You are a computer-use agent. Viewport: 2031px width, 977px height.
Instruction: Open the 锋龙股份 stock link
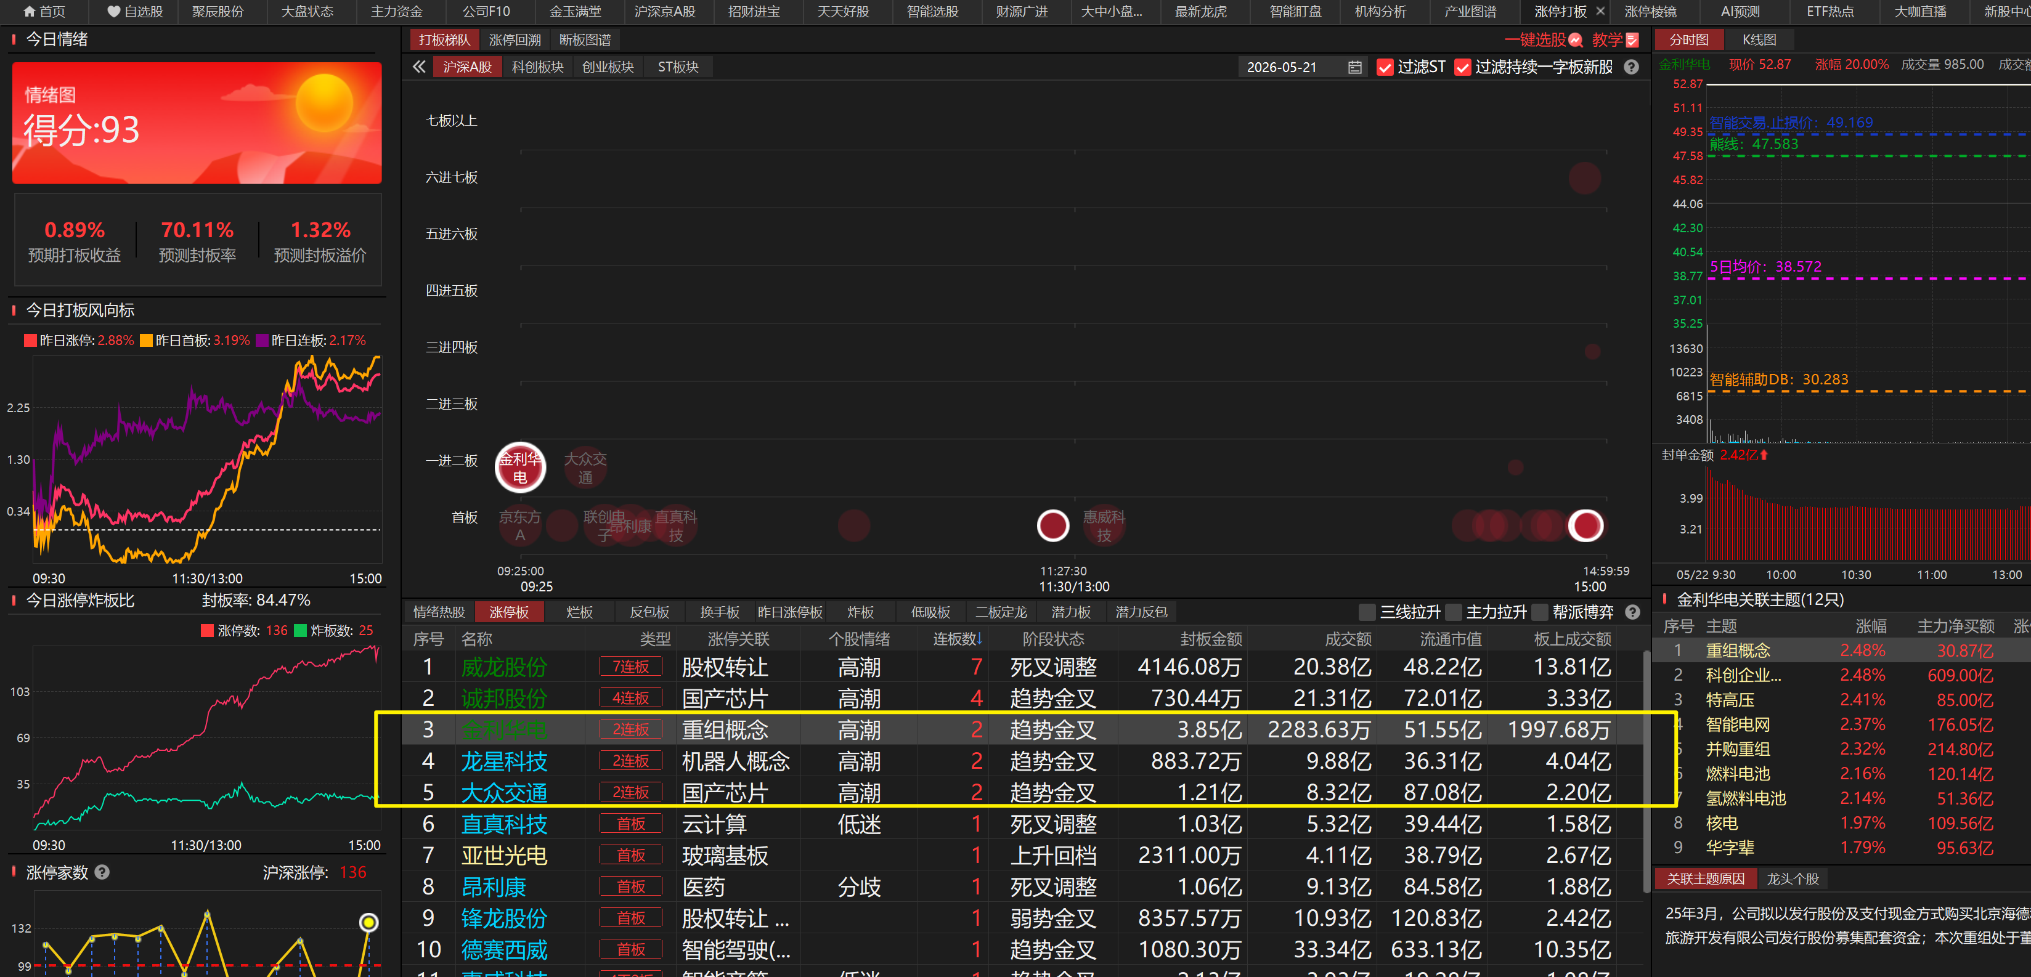[x=504, y=918]
